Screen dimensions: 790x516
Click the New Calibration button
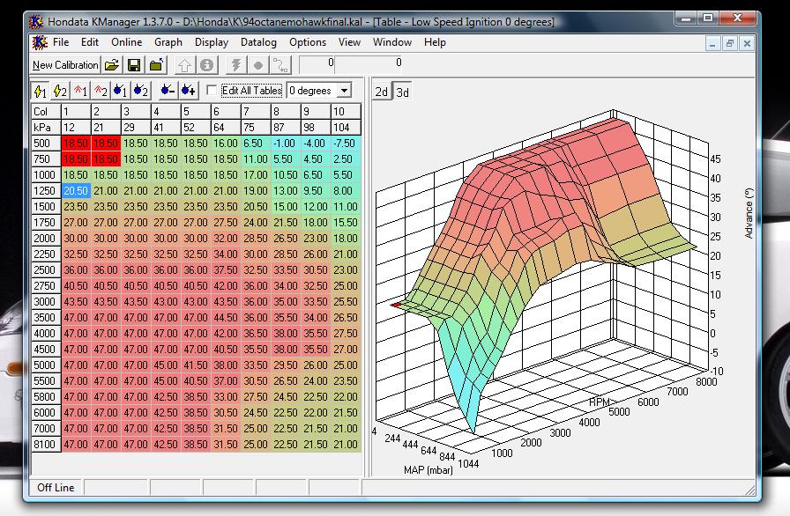click(x=65, y=65)
